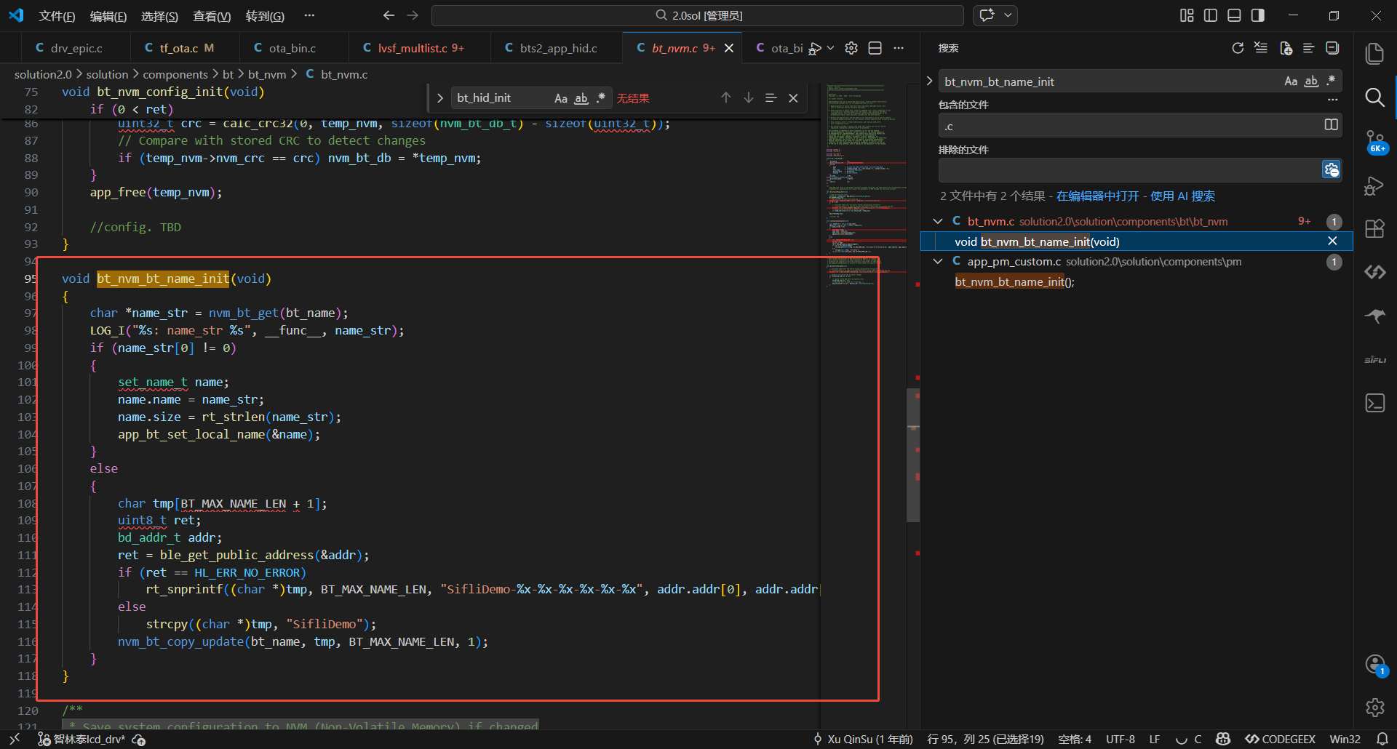Expand the replace field in find widget
The width and height of the screenshot is (1397, 749).
tap(440, 98)
